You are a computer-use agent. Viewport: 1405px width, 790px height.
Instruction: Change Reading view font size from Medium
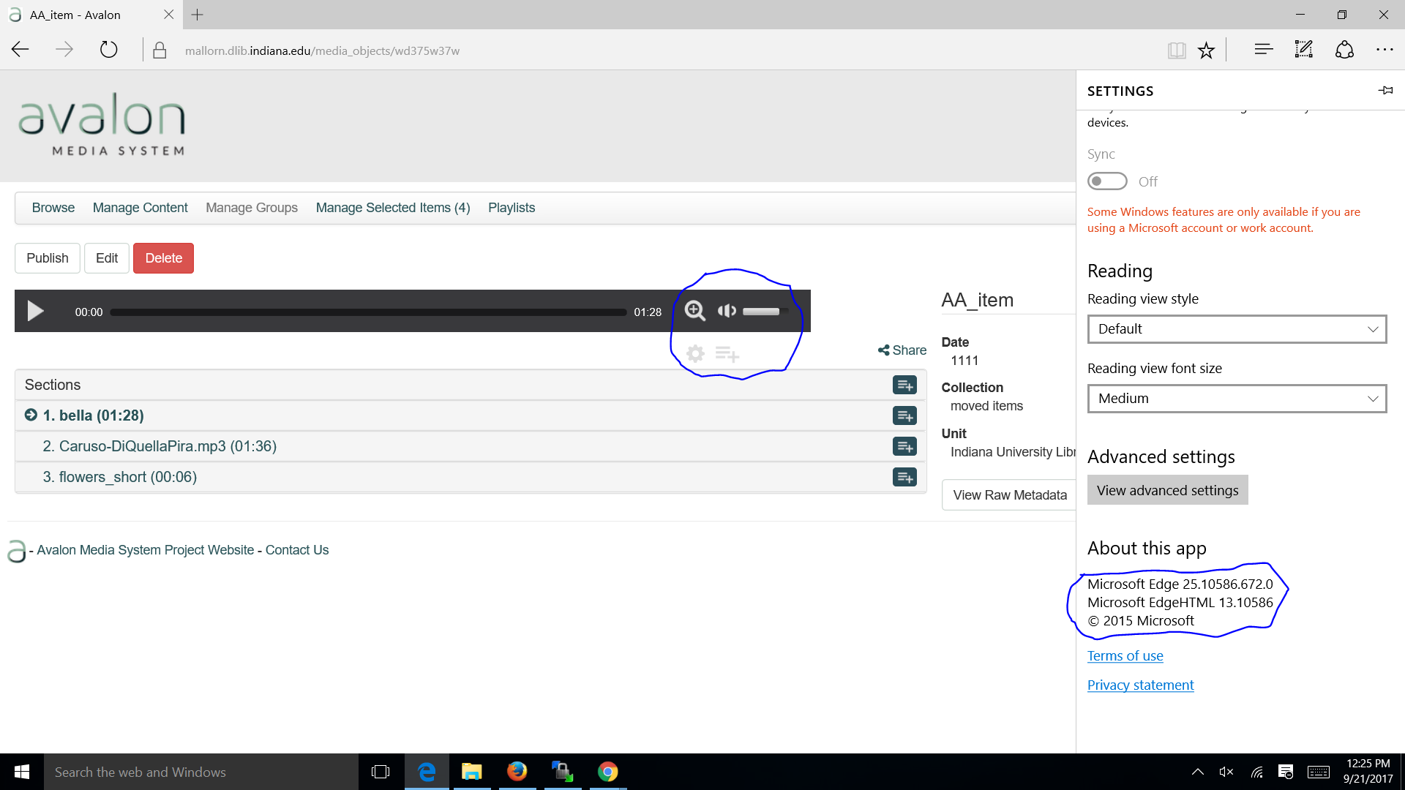tap(1236, 398)
